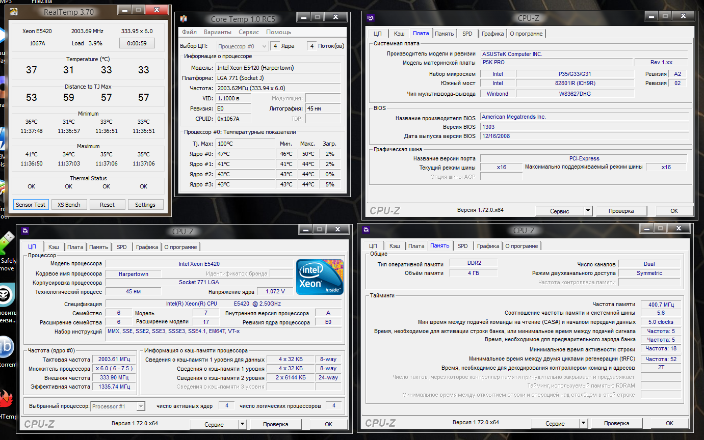Switch to the Память tab in the CPU-Z mainboard window
Image resolution: width=704 pixels, height=440 pixels.
click(x=445, y=34)
